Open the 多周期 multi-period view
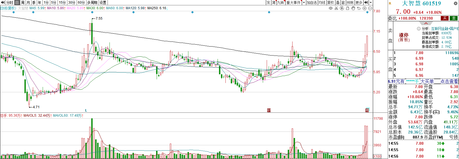This screenshot has height=159, width=459. click(92, 3)
